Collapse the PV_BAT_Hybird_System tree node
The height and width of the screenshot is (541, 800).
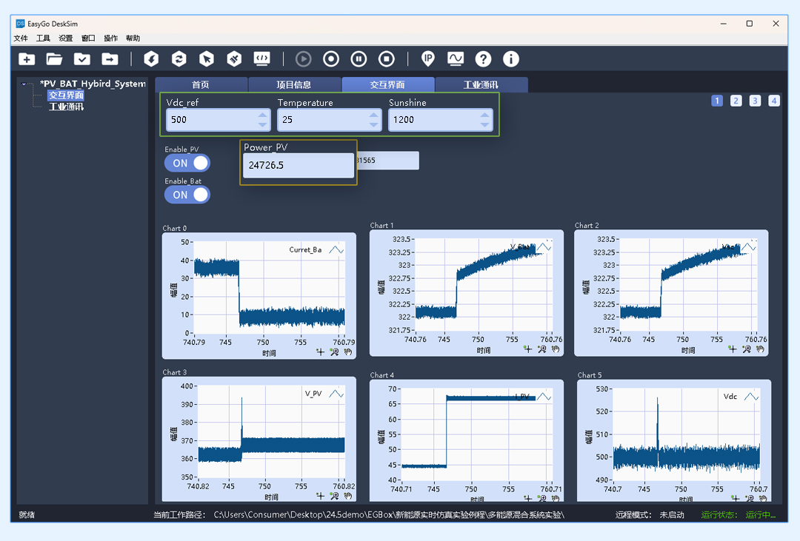pyautogui.click(x=24, y=84)
